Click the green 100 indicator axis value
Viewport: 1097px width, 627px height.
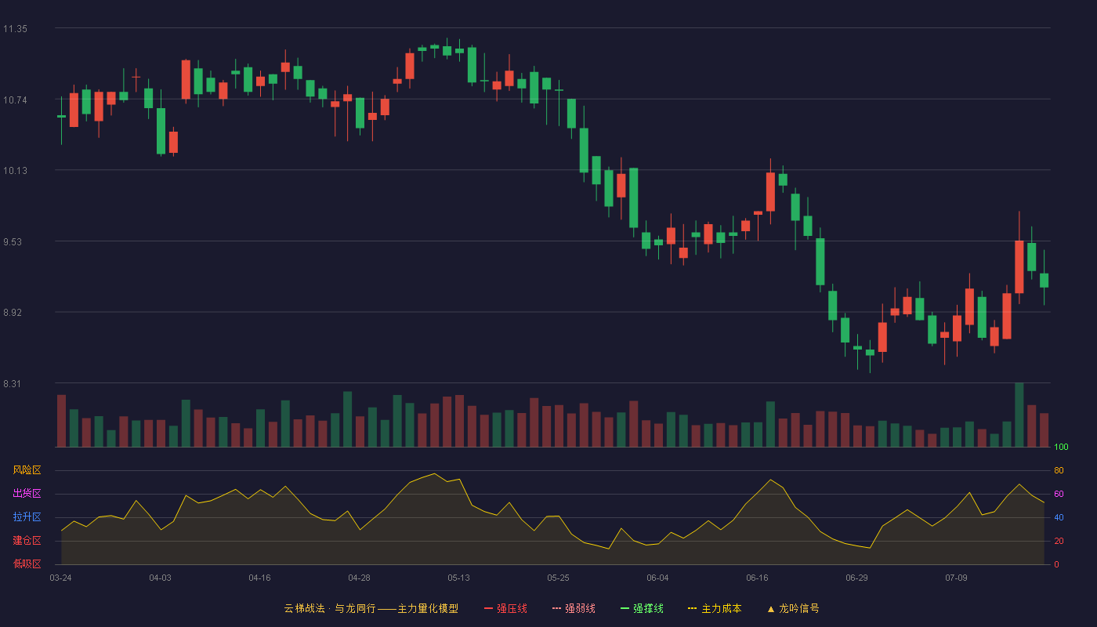click(1061, 448)
